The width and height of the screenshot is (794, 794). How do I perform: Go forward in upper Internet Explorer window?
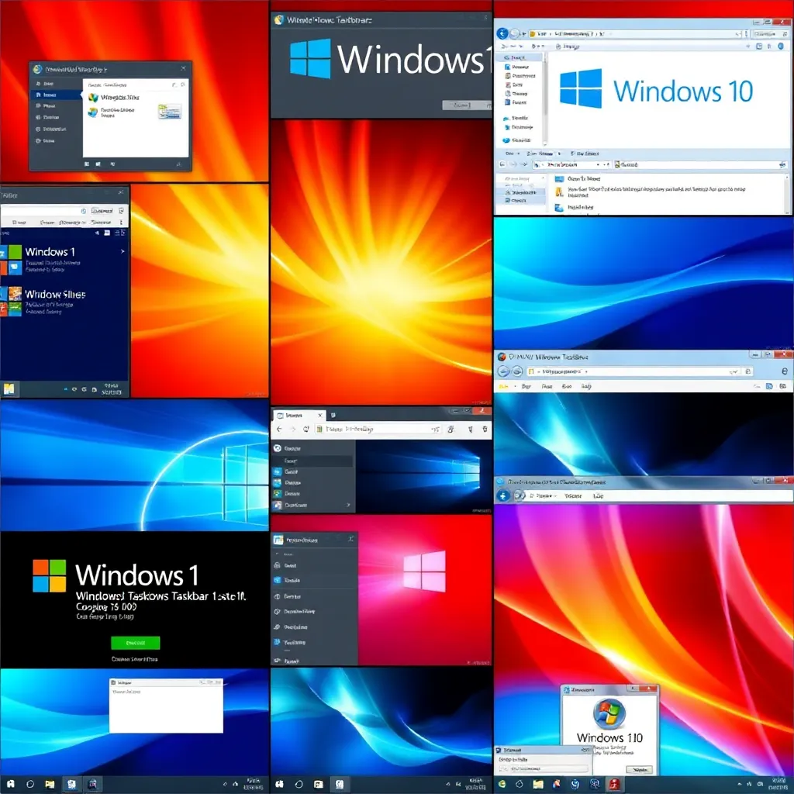click(x=516, y=371)
